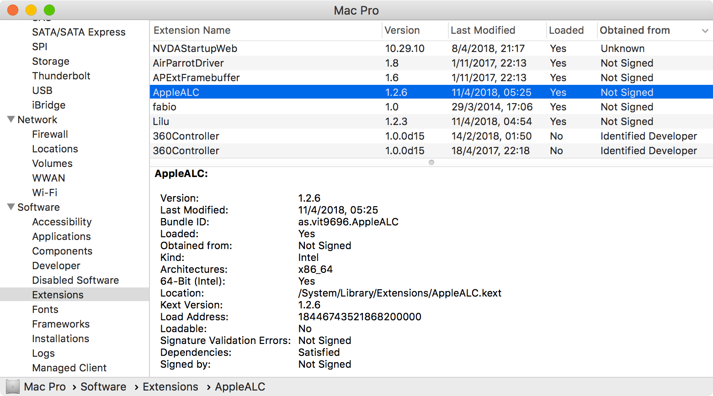
Task: Open Developer under Software
Action: (x=56, y=266)
